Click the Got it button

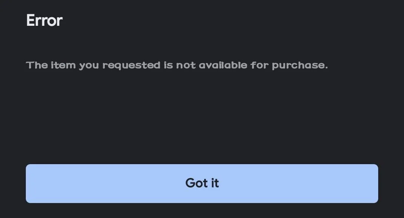202,184
